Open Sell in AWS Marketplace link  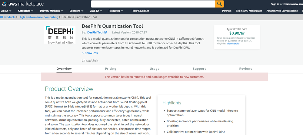pos(249,11)
